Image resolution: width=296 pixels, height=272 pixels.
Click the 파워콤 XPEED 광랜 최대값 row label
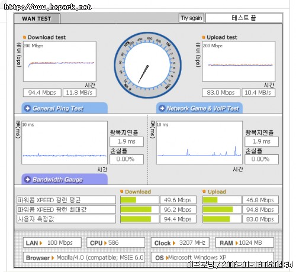click(x=66, y=209)
